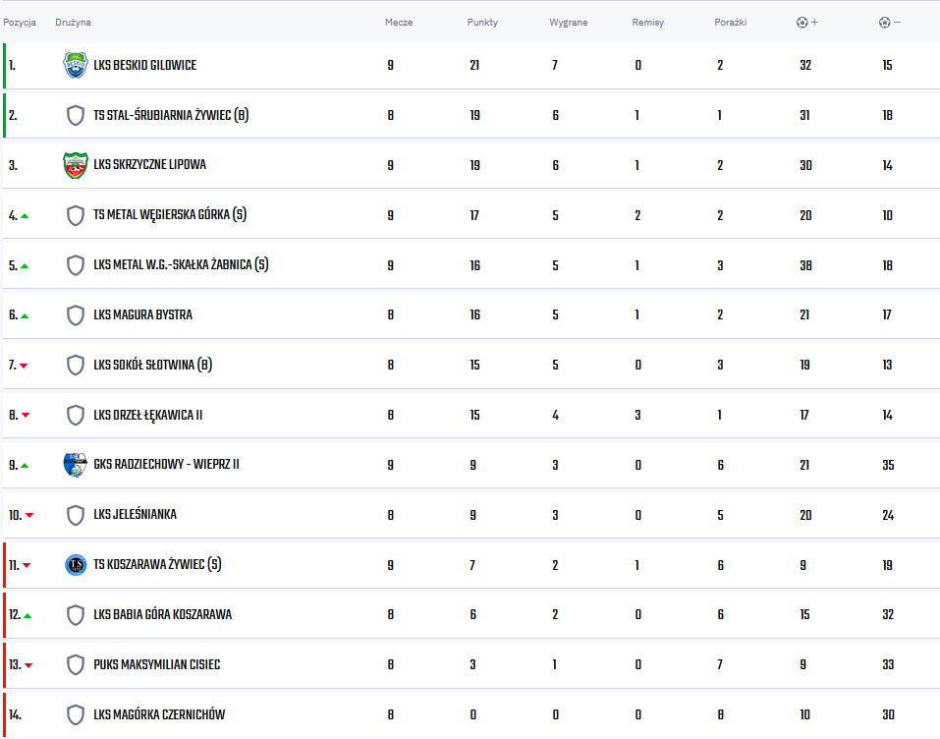Viewport: 940px width, 739px height.
Task: Click Węgierska Górka's 10 goals conceded value
Action: tap(888, 216)
